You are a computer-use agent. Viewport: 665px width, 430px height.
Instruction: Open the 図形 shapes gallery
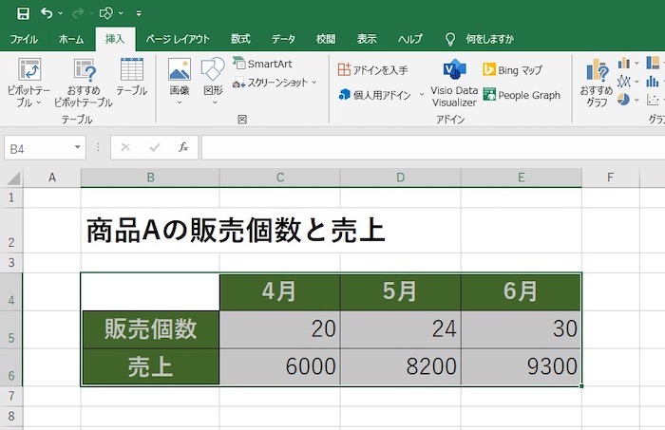[x=213, y=82]
